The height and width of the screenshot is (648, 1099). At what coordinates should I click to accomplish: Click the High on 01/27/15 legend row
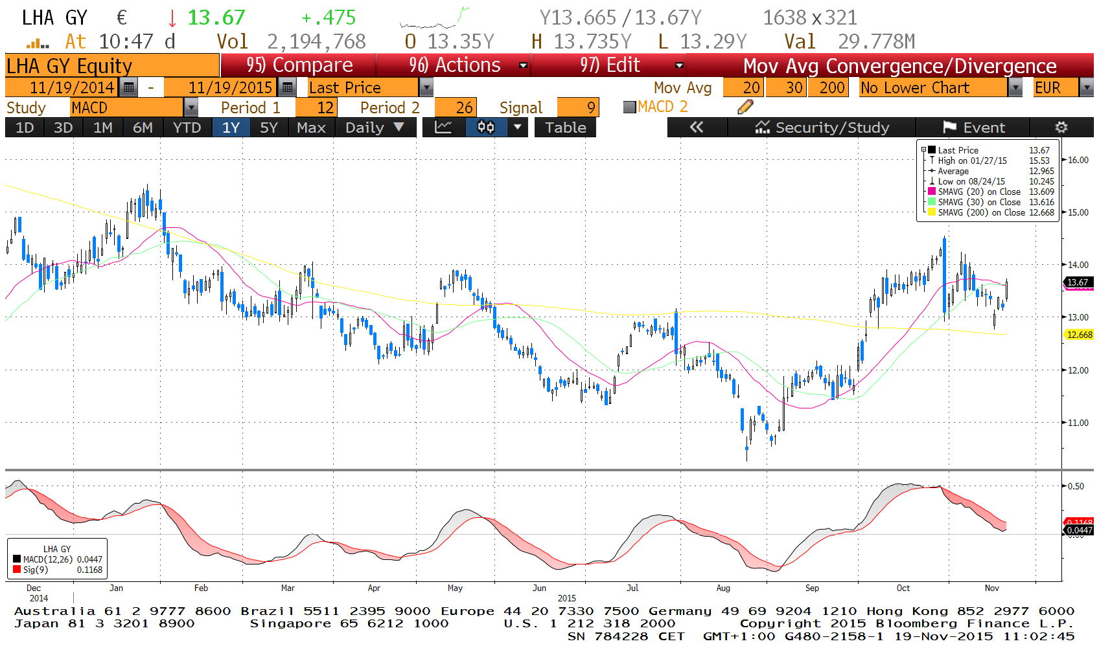point(989,161)
